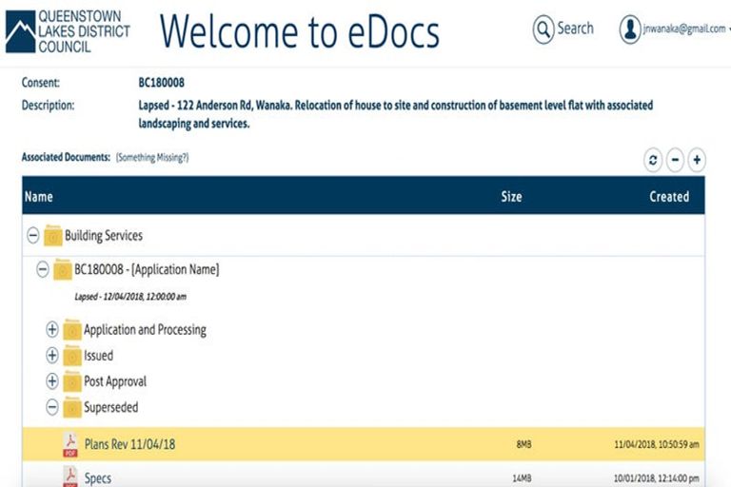Screen dimensions: 731x487
Task: Collapse the Building Services tree node
Action: [33, 235]
